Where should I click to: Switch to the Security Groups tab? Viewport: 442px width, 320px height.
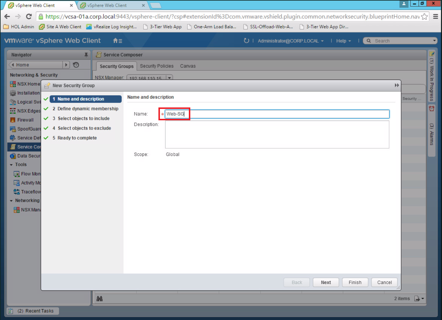pos(117,66)
